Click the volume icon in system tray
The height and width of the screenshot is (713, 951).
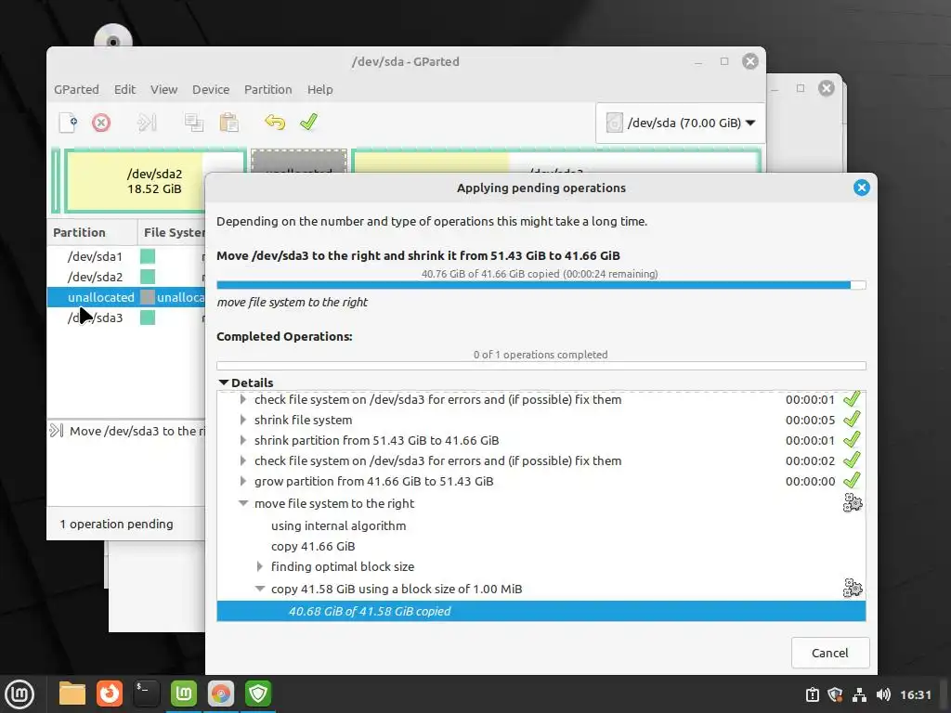(884, 694)
